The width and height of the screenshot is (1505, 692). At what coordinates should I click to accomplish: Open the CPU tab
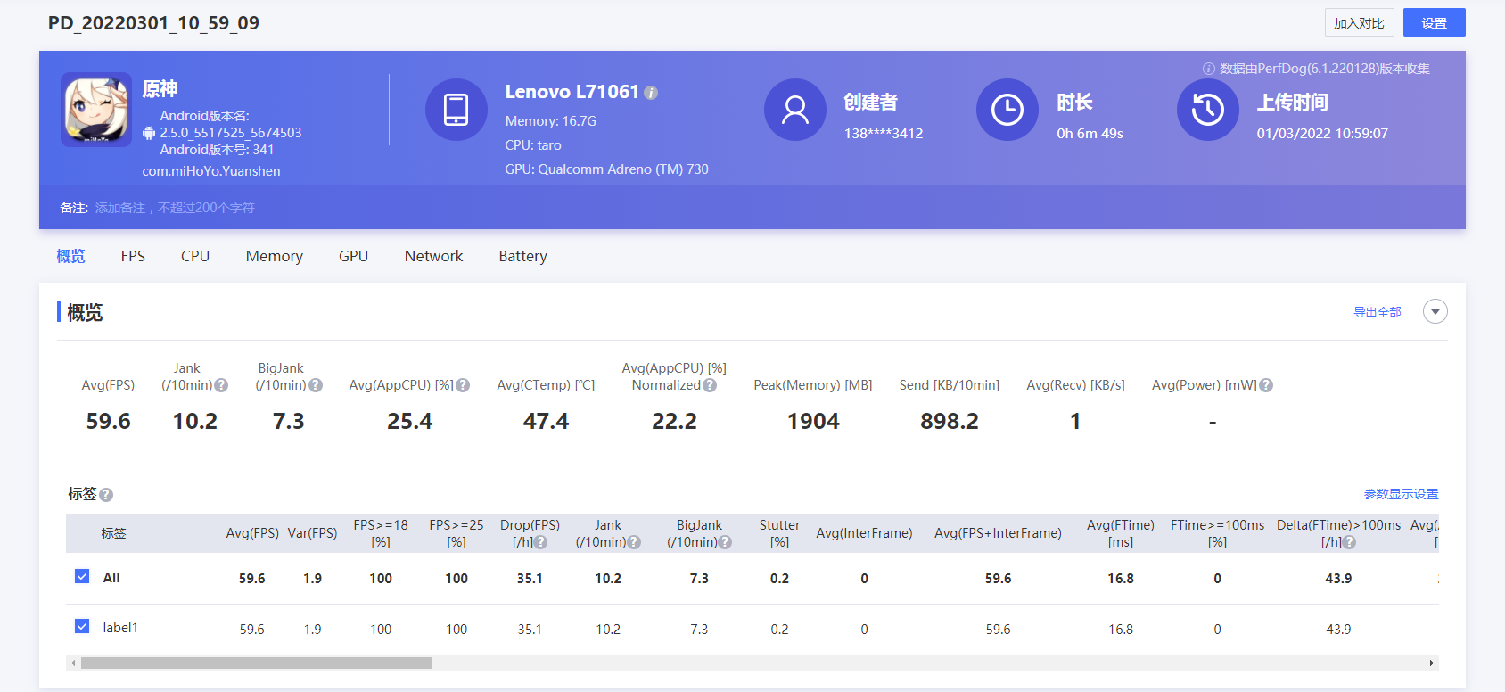[195, 256]
